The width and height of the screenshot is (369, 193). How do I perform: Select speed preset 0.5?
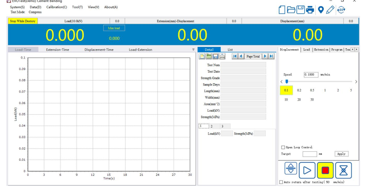[x=312, y=90]
